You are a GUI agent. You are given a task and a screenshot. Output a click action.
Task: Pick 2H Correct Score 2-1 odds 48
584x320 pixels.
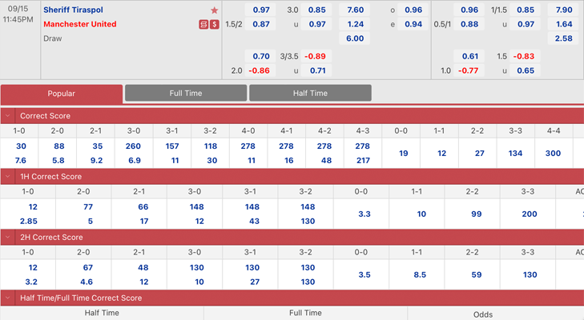(x=143, y=267)
